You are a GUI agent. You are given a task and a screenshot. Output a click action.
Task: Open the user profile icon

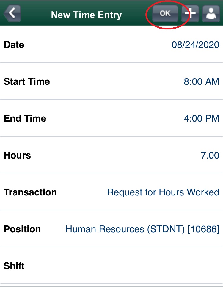click(x=211, y=14)
